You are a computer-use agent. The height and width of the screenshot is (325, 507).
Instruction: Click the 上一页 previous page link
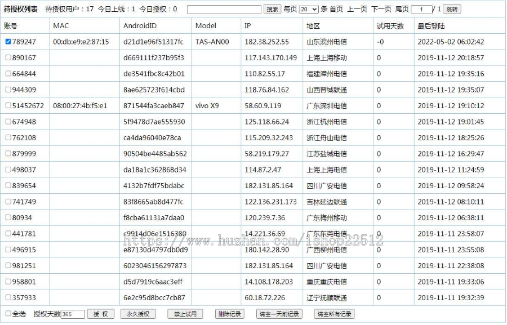(x=357, y=9)
